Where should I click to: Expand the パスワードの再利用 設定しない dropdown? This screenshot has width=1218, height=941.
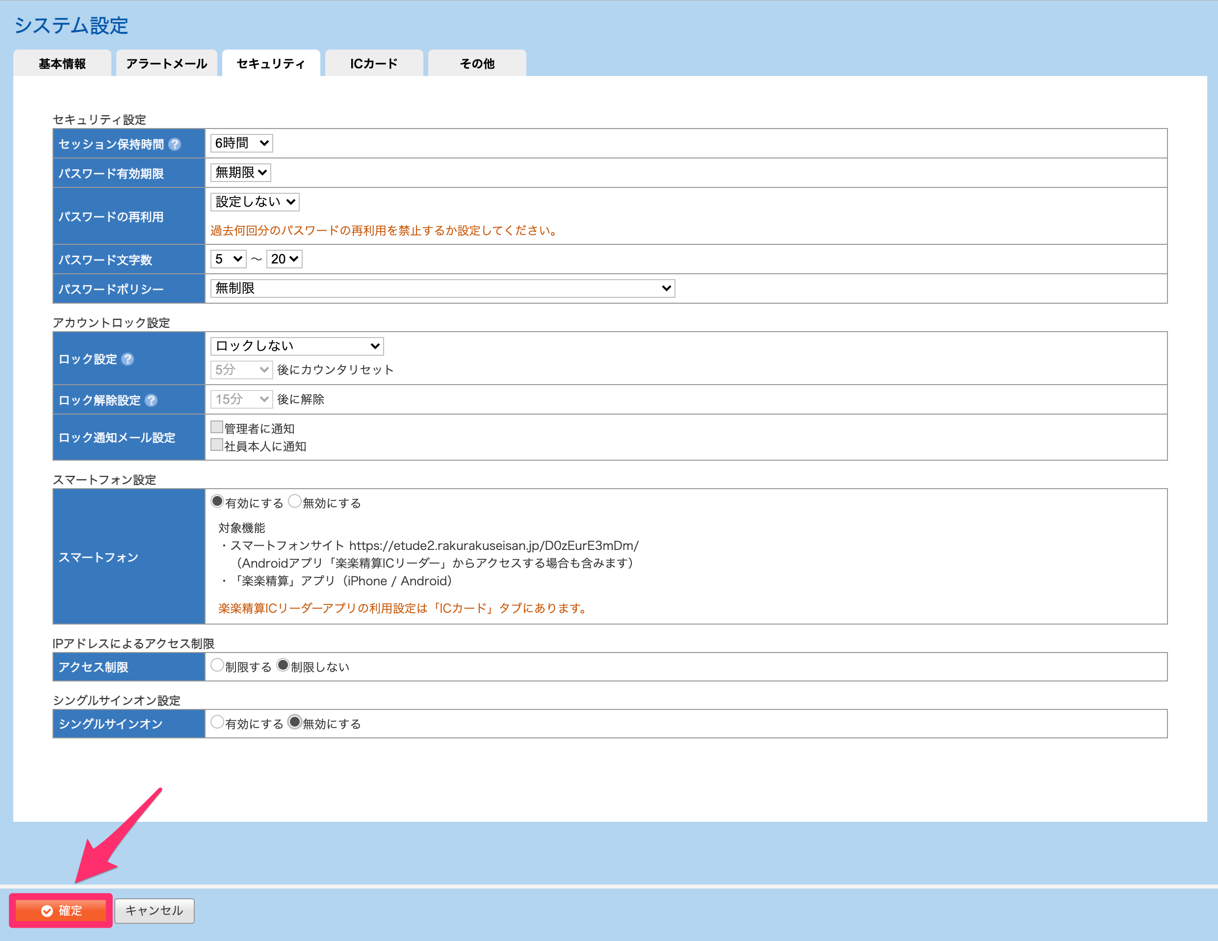click(255, 202)
